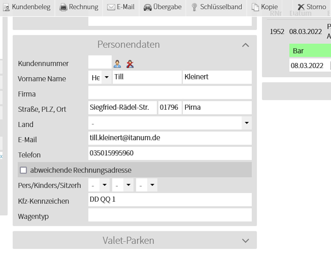
Task: Open the Übergabe function with car icon
Action: tap(162, 7)
